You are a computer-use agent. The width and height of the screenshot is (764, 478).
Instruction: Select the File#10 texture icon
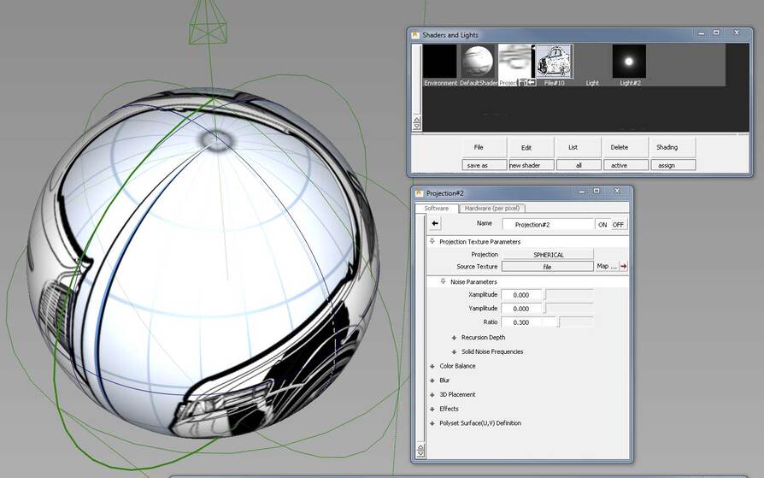554,62
